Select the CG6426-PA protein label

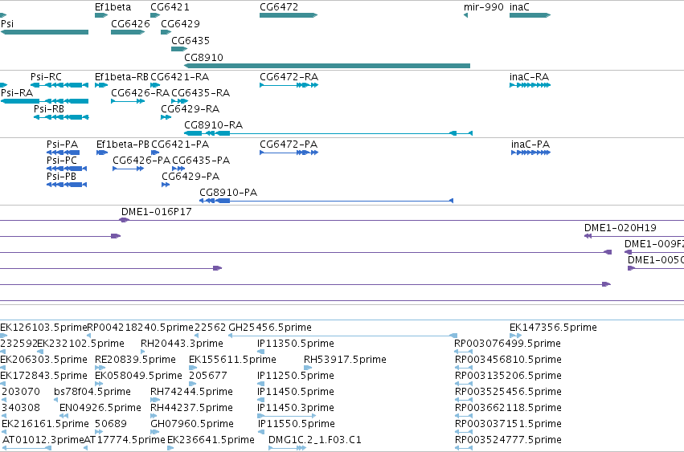click(x=141, y=160)
